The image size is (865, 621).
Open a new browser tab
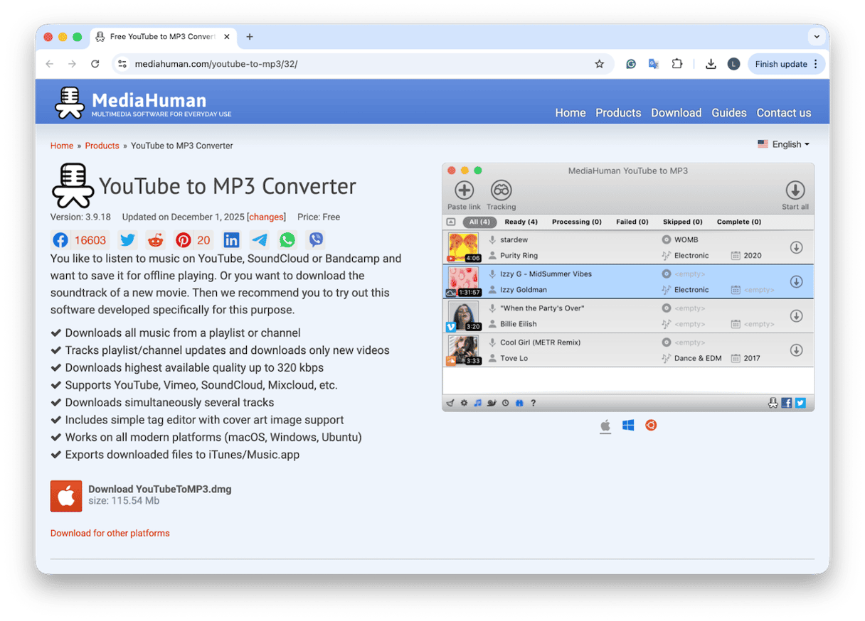pyautogui.click(x=250, y=37)
